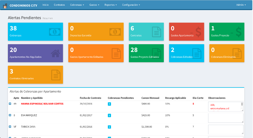Click pending count badge for Eva Marquez
This screenshot has height=138, width=253.
(x=109, y=116)
